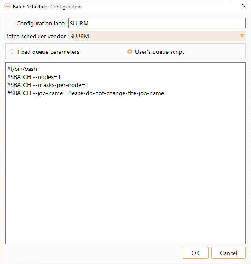251x264 pixels.
Task: Select the User's queue script radio button
Action: tap(130, 52)
